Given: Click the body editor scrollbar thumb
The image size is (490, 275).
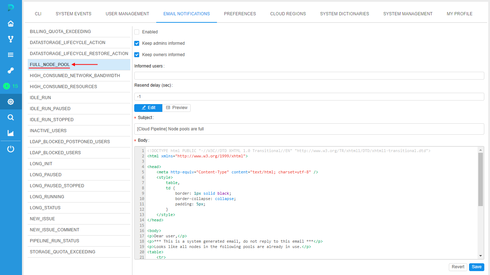Looking at the screenshot, I should coord(480,179).
